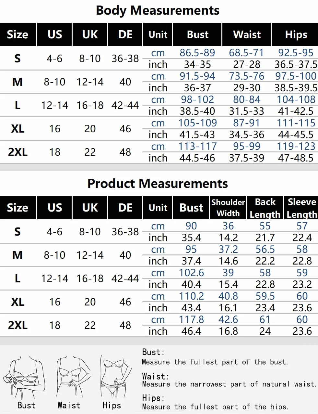Viewport: 318px width, 414px height.
Task: Click the Waist measuring instruction text
Action: click(229, 384)
